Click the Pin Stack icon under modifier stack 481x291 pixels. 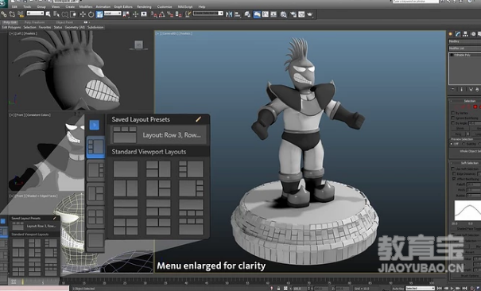click(453, 89)
